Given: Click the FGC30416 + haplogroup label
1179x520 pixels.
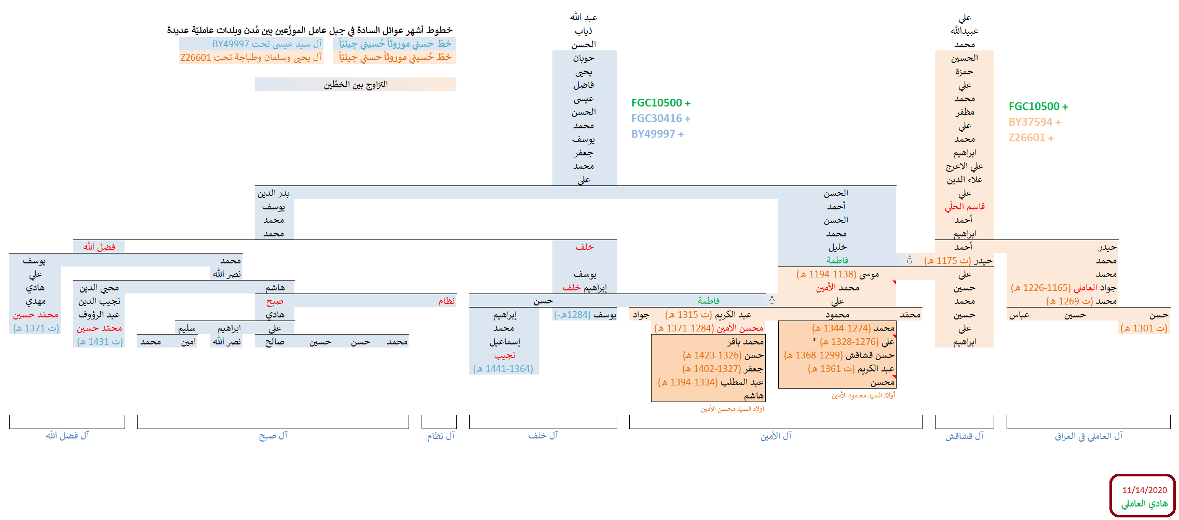Looking at the screenshot, I should click(x=661, y=118).
